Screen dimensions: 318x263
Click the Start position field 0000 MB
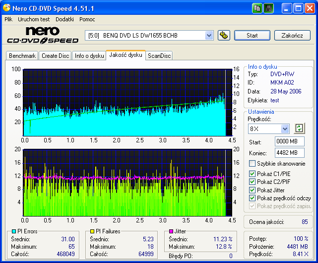(x=290, y=141)
